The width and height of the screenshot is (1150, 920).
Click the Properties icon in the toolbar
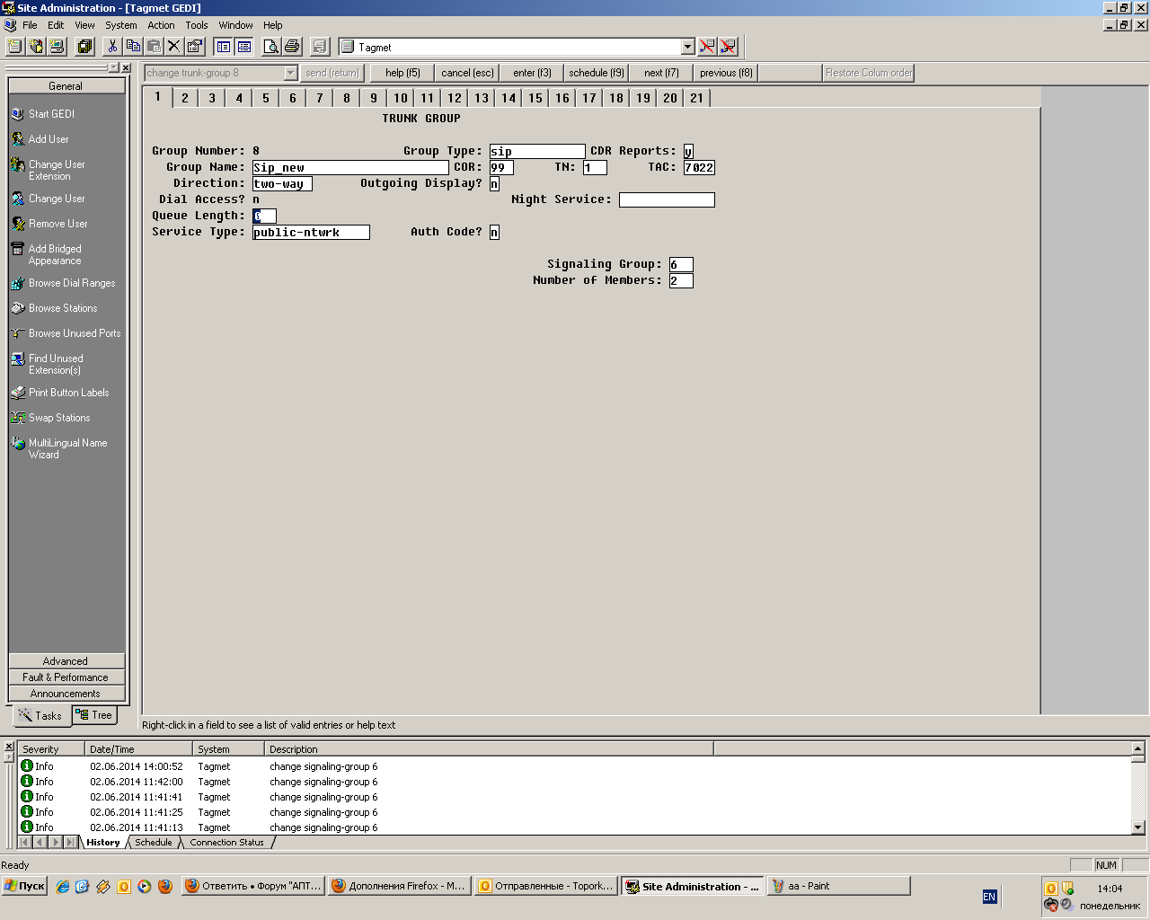pos(195,47)
